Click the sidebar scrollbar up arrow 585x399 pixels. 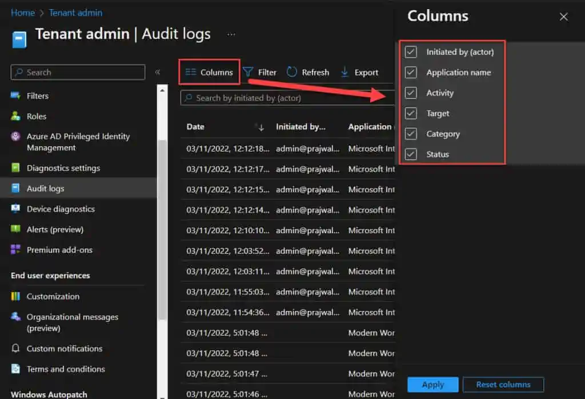(162, 90)
